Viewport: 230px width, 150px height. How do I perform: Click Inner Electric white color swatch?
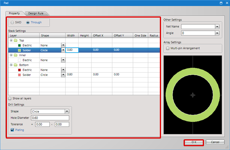click(20, 60)
